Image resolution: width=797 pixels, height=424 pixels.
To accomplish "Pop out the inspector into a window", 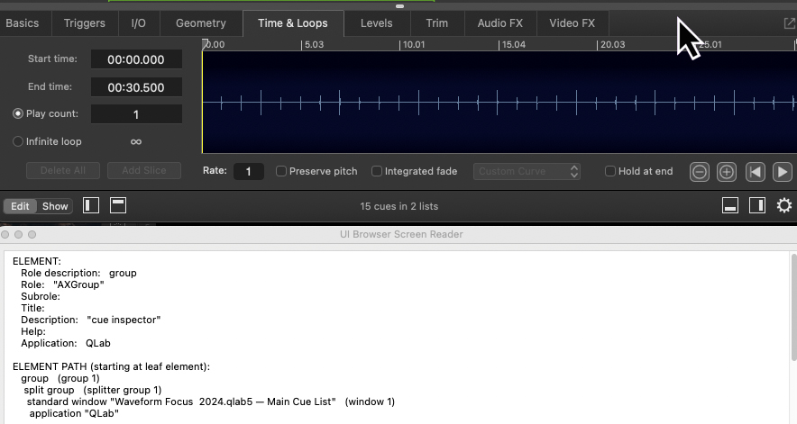I will pyautogui.click(x=790, y=23).
